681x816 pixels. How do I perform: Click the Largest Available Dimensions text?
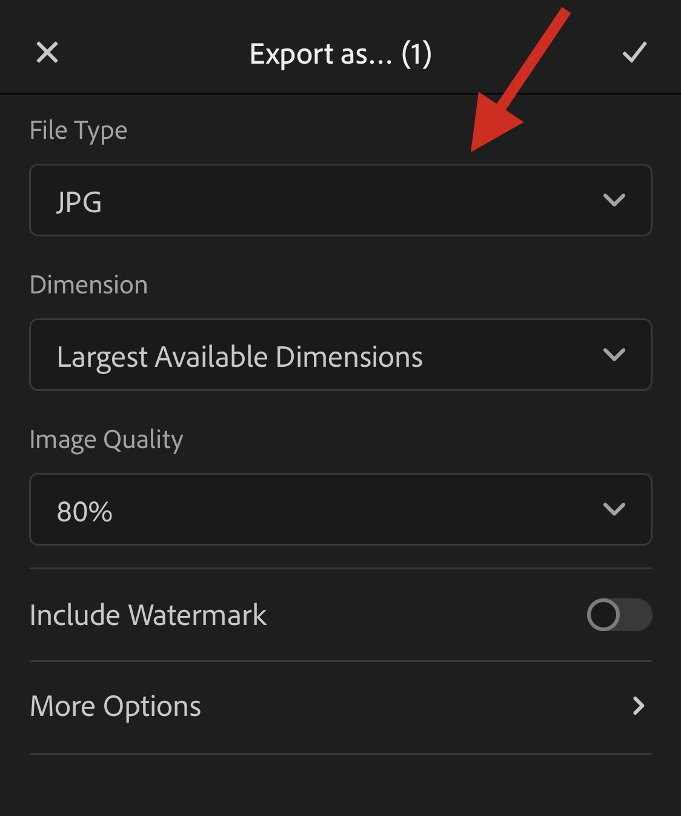click(x=239, y=356)
